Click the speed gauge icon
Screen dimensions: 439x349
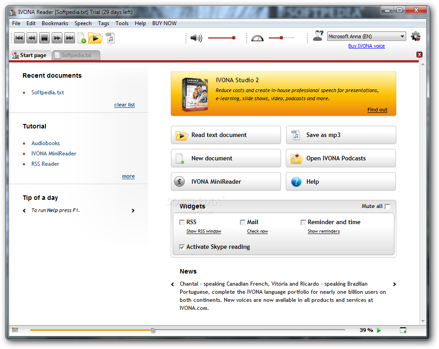[x=257, y=38]
